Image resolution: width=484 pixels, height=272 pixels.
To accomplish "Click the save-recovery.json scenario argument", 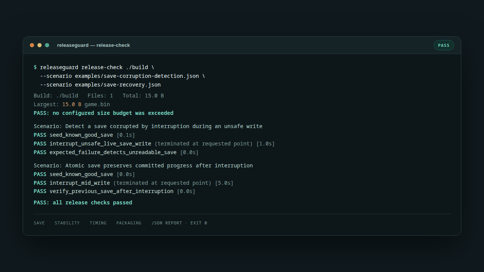I will click(100, 85).
